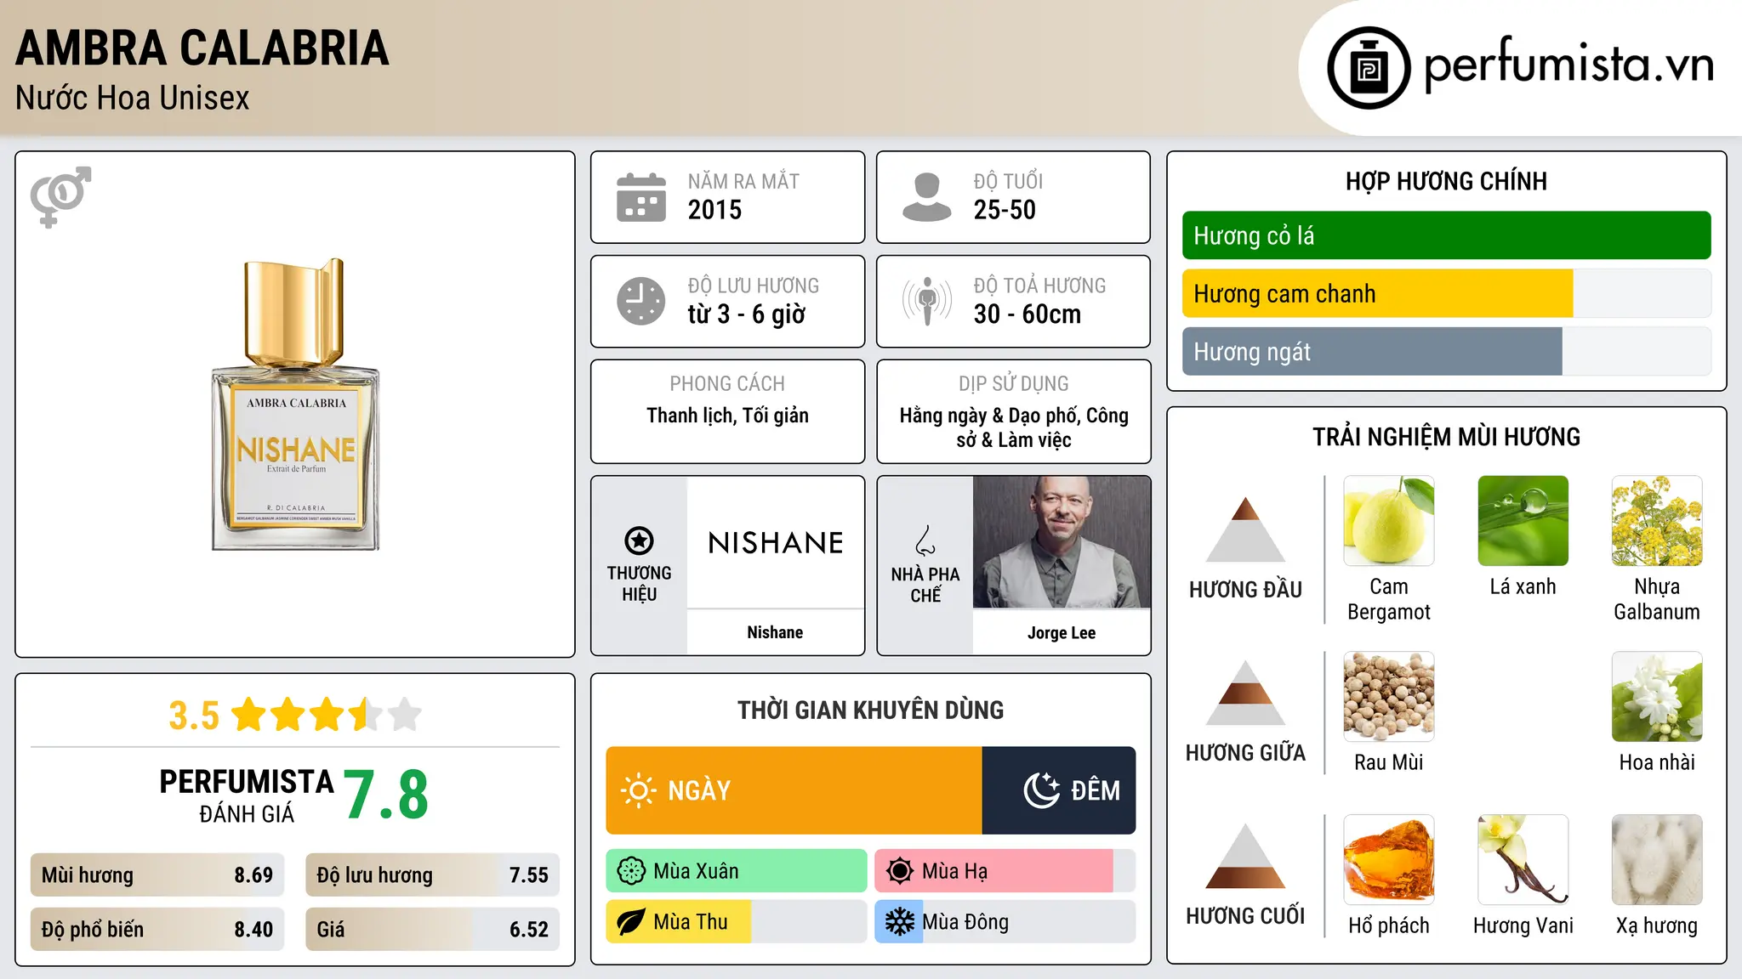This screenshot has height=979, width=1742.
Task: Click the unisex gender symbol icon
Action: coord(60,196)
